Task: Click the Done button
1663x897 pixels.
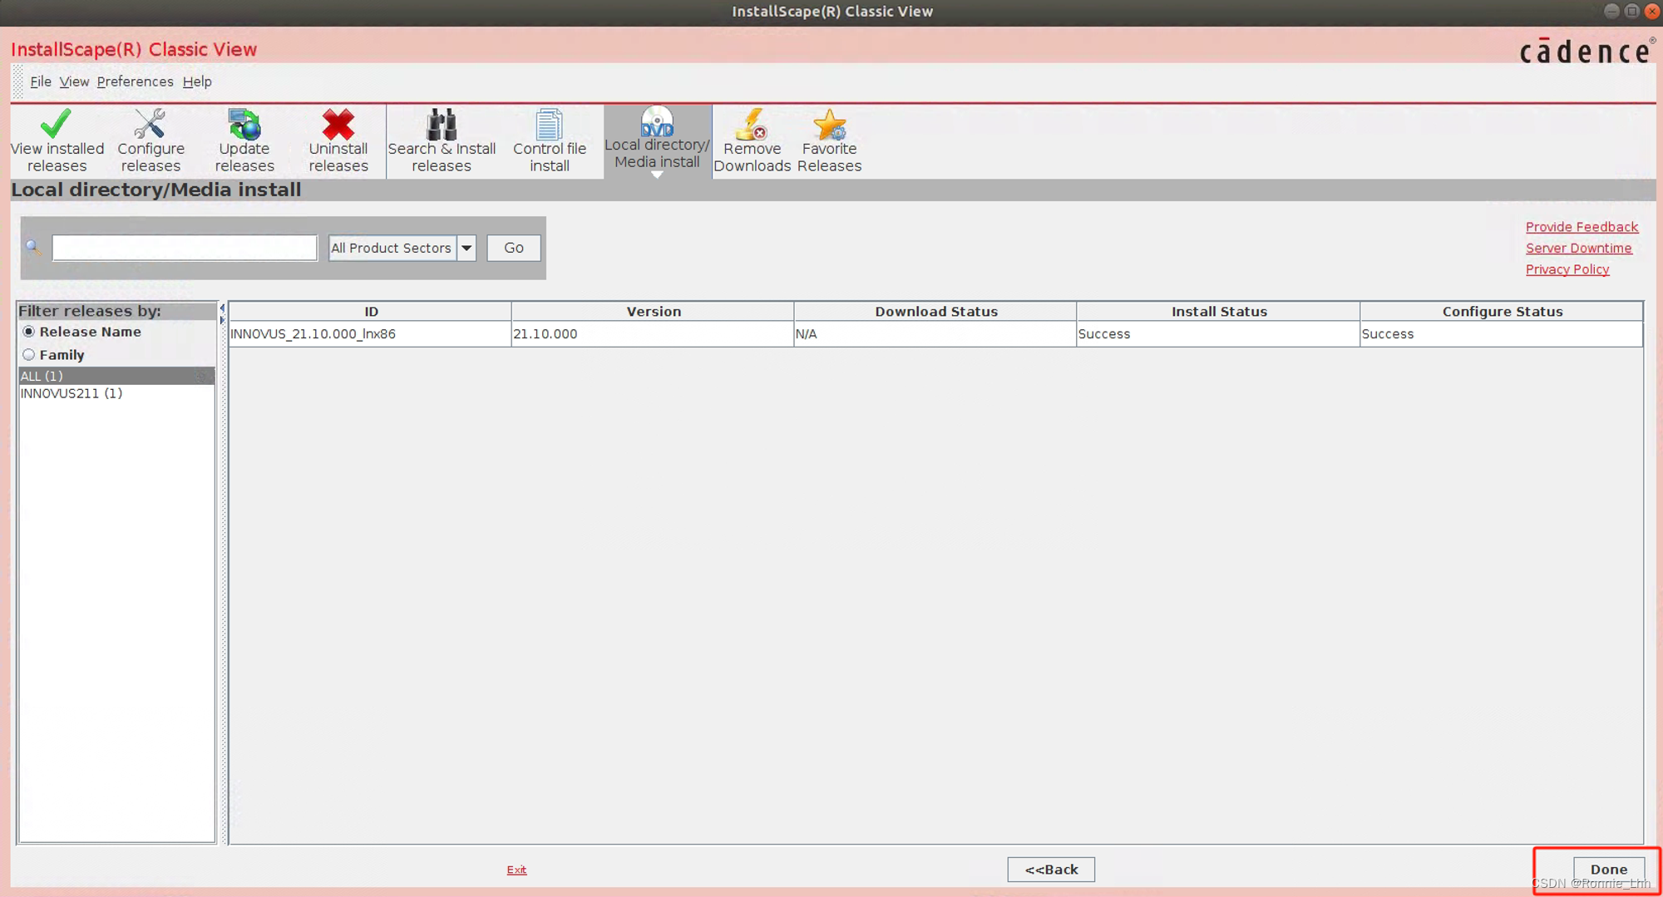Action: click(x=1608, y=870)
